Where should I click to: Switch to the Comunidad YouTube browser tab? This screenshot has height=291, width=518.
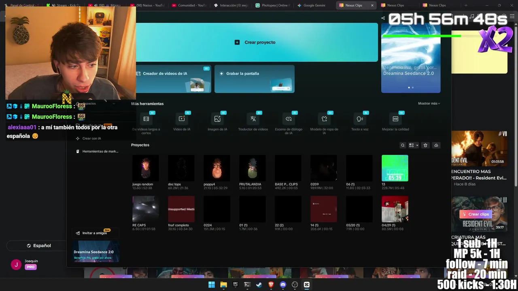189,5
